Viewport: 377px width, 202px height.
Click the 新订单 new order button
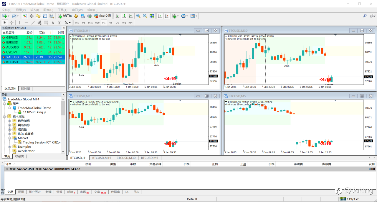[65, 16]
